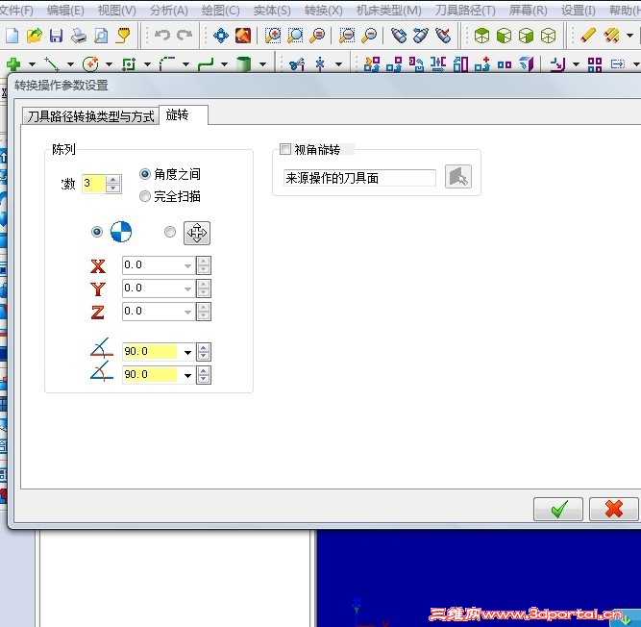Open the dropdown arrow beside cylinder icon
The image size is (641, 627).
(x=262, y=64)
